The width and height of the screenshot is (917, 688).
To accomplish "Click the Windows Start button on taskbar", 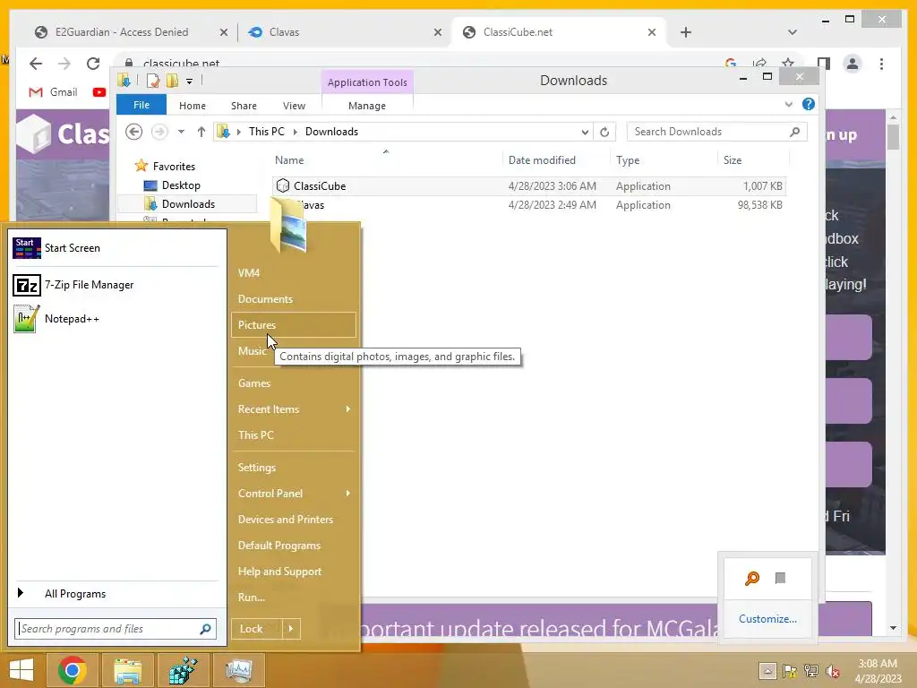I will click(x=21, y=670).
